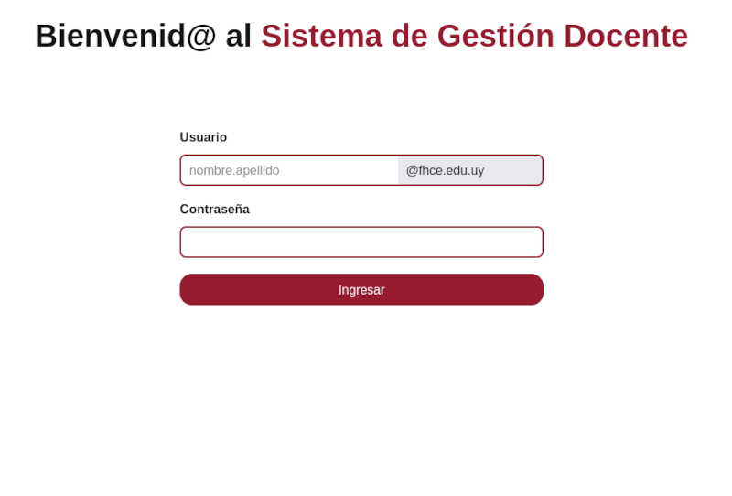The height and width of the screenshot is (496, 732).
Task: Click the "nombre.apellido" placeholder text
Action: (234, 170)
